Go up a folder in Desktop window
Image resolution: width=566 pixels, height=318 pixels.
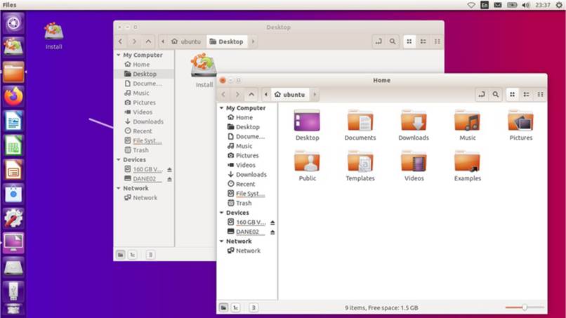(x=148, y=41)
